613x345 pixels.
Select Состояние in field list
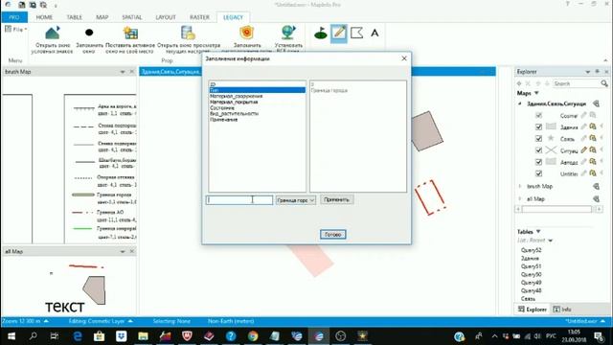pyautogui.click(x=222, y=108)
